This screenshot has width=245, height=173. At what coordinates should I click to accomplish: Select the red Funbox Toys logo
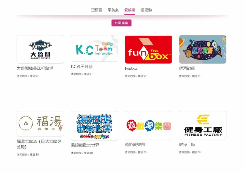(148, 50)
